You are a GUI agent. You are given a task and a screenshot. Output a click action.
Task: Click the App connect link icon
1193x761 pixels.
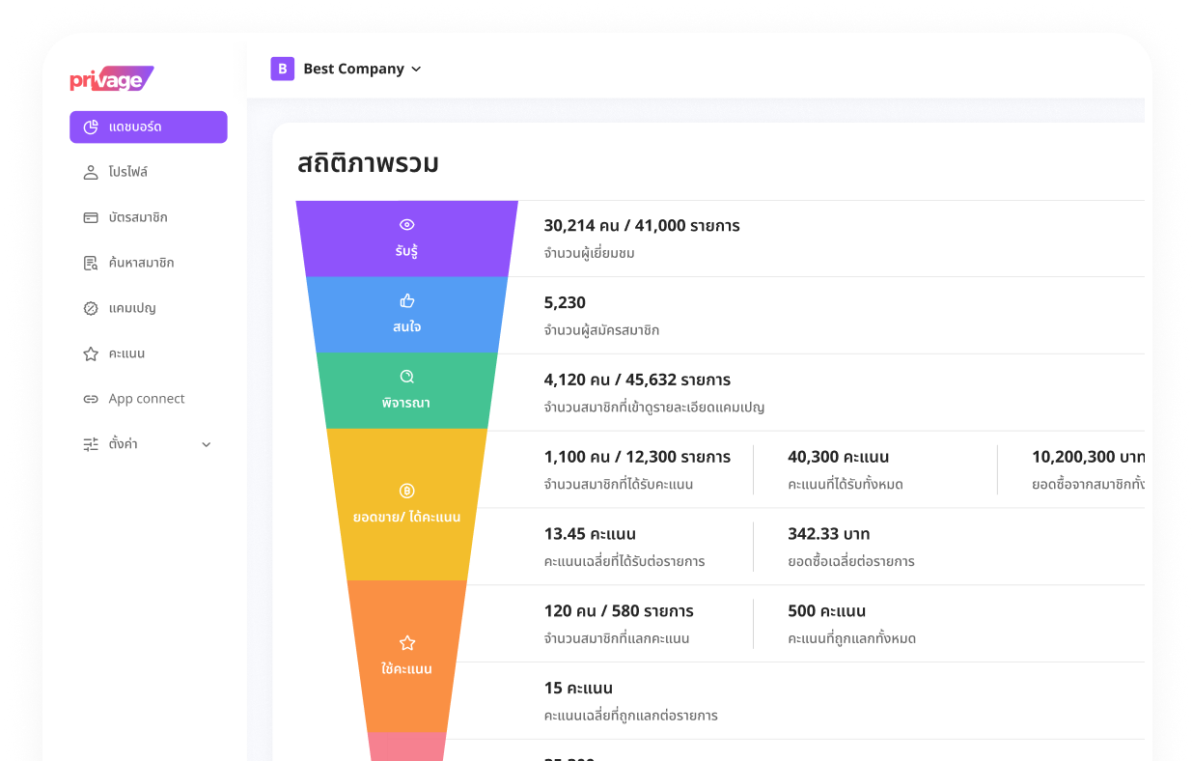click(x=91, y=399)
